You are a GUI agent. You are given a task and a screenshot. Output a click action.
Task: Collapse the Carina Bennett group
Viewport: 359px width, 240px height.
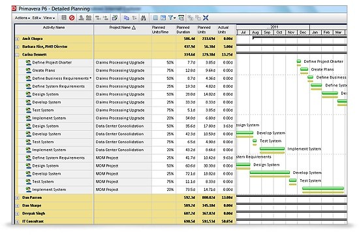click(17, 55)
